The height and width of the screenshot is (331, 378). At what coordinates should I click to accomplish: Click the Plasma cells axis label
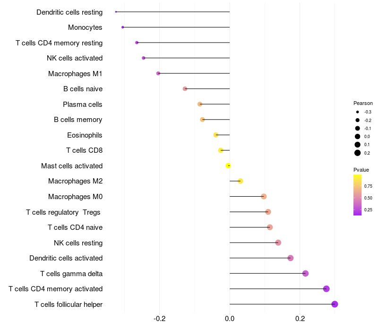[82, 105]
